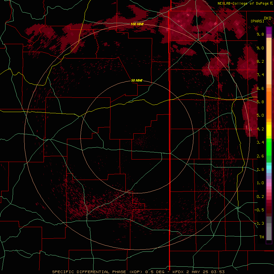Click the 5.0 legend label
Viewport: 274px width, 274px height.
coord(260,115)
